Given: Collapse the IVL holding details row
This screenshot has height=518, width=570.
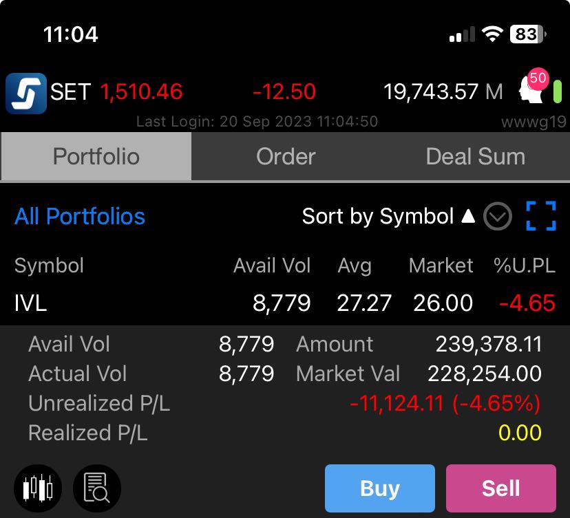Looking at the screenshot, I should [285, 303].
